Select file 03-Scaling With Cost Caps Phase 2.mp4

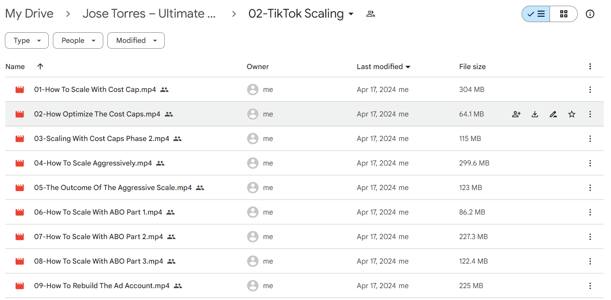tap(102, 139)
